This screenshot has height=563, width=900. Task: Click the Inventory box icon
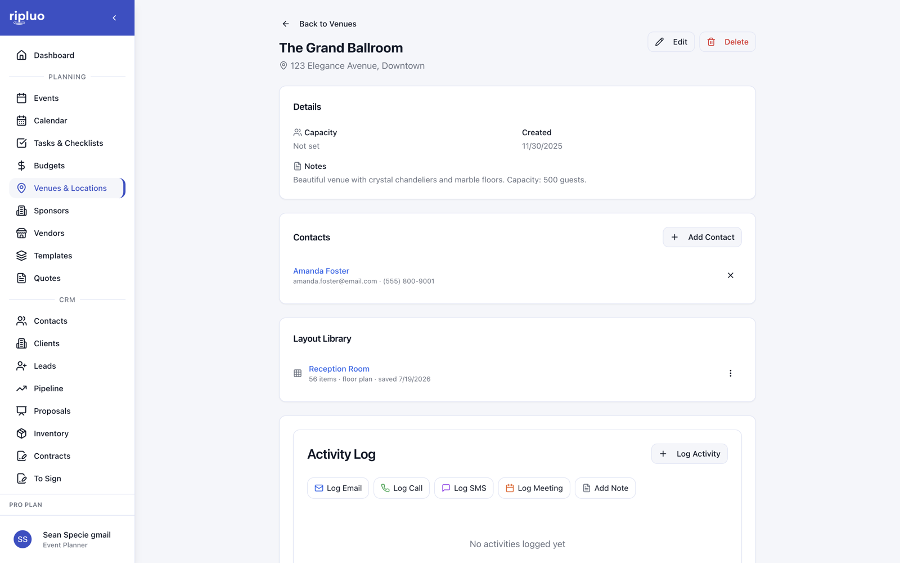tap(21, 434)
